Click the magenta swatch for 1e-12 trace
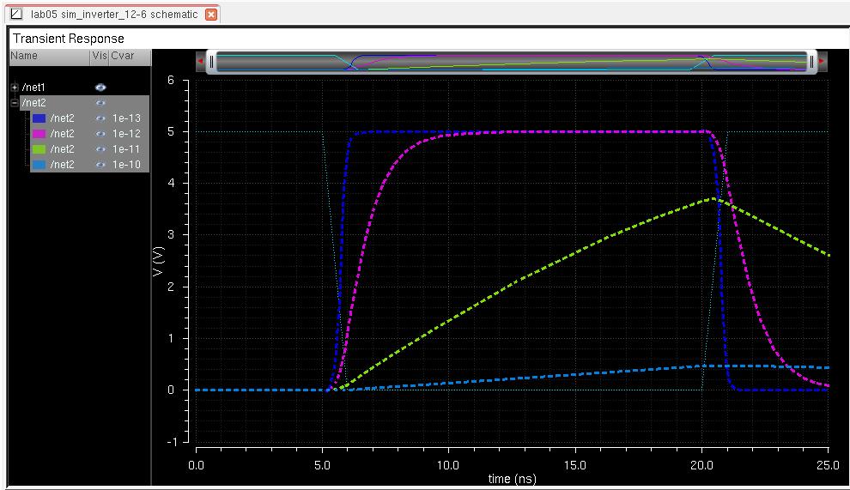This screenshot has height=490, width=850. pyautogui.click(x=39, y=134)
